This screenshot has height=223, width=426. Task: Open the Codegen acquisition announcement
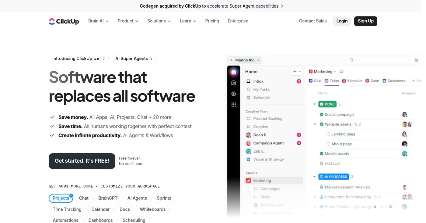click(x=211, y=6)
